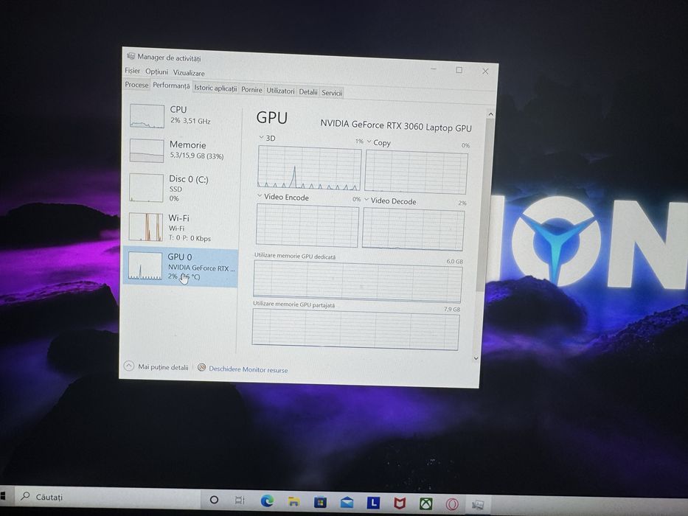The height and width of the screenshot is (516, 688).
Task: Click the Copy usage graph
Action: [416, 172]
